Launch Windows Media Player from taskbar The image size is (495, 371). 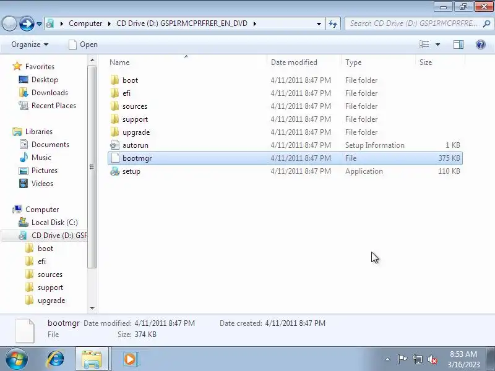tap(130, 359)
